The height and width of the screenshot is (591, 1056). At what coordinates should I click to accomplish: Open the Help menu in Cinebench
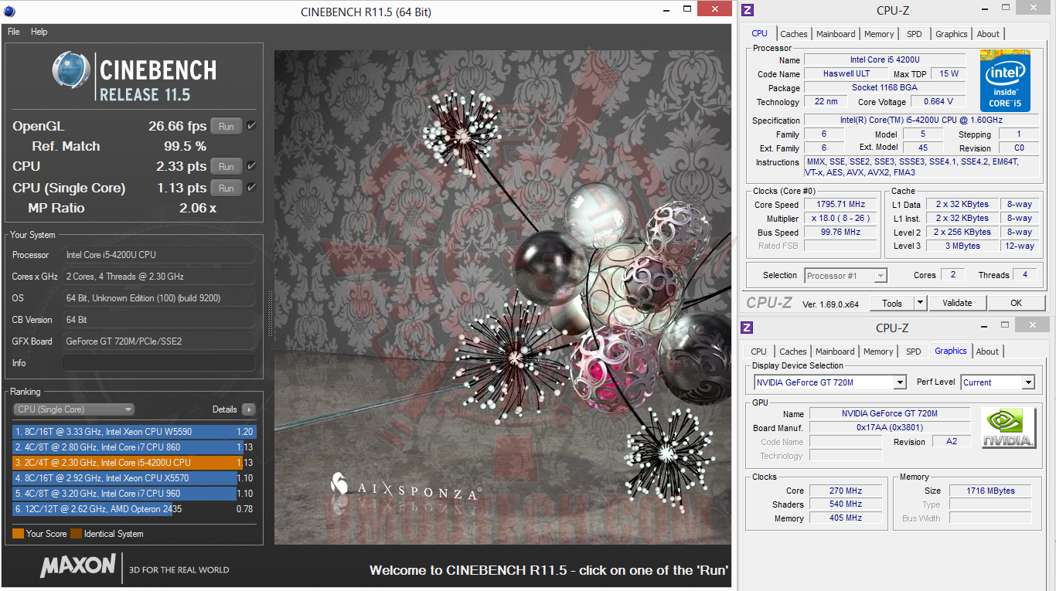pos(39,32)
